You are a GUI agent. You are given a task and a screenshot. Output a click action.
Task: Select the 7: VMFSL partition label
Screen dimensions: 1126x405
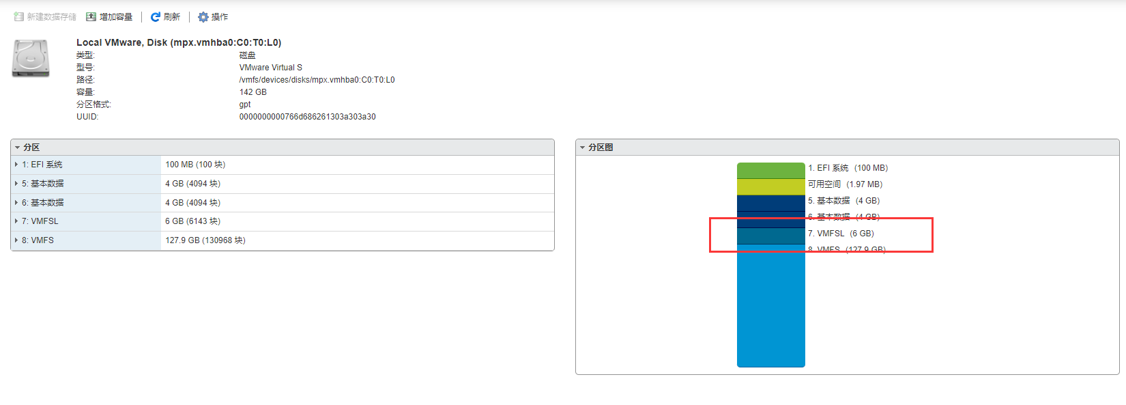[x=40, y=221]
